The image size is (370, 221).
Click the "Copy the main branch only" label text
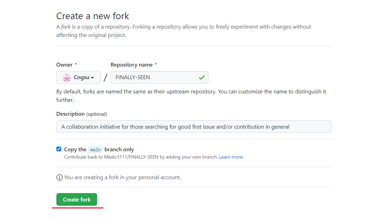click(x=99, y=150)
